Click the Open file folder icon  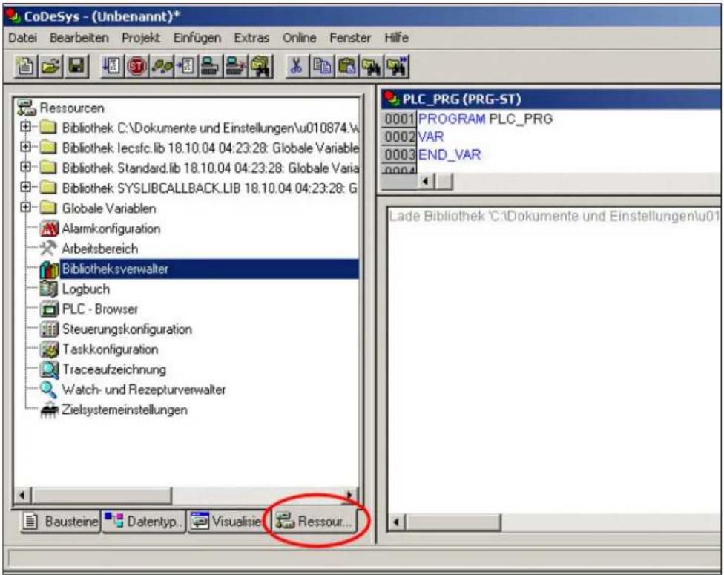[50, 67]
